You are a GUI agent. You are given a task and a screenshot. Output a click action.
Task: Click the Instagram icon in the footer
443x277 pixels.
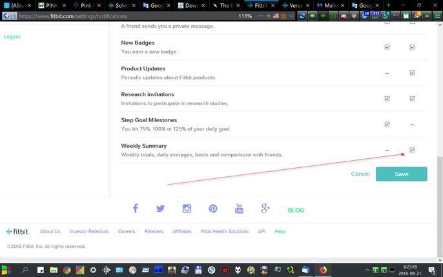click(x=187, y=209)
